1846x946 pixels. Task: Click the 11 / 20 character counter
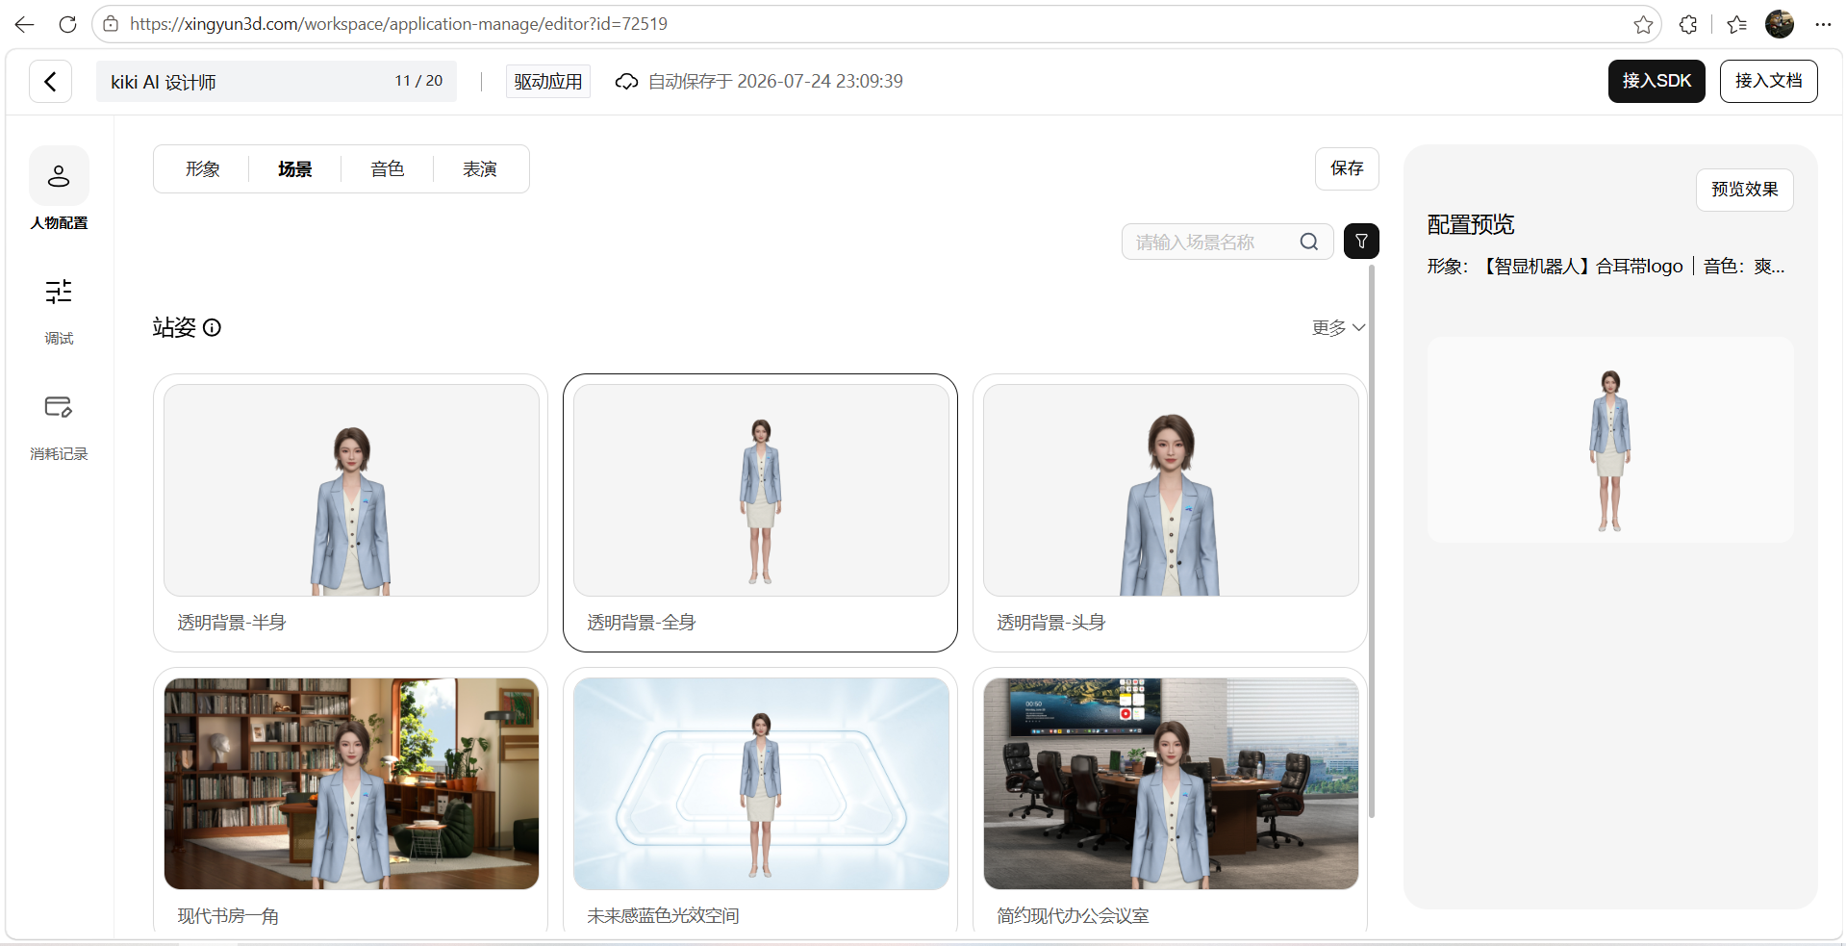pyautogui.click(x=418, y=81)
